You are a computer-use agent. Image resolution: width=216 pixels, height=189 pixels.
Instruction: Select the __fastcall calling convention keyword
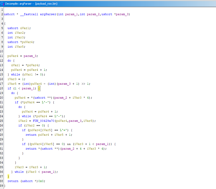29,14
